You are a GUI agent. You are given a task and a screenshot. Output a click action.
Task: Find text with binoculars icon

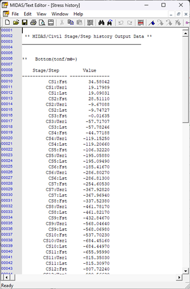[x=101, y=23]
